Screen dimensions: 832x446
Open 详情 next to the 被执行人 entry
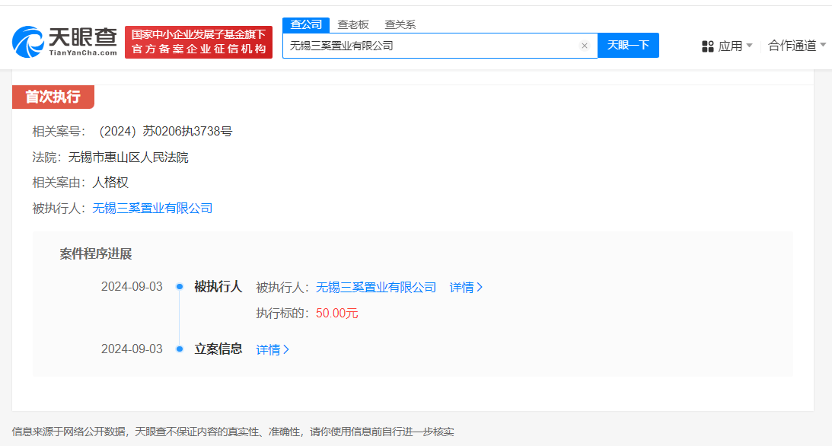pyautogui.click(x=466, y=288)
